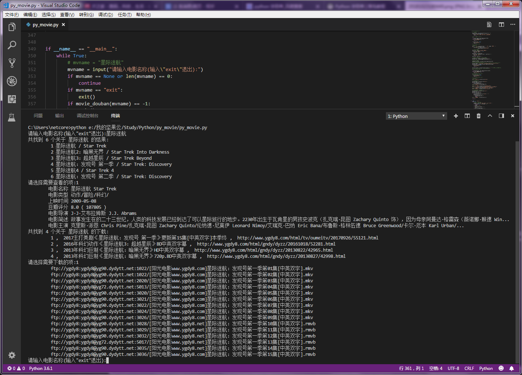Open the Debug view icon

tap(12, 81)
